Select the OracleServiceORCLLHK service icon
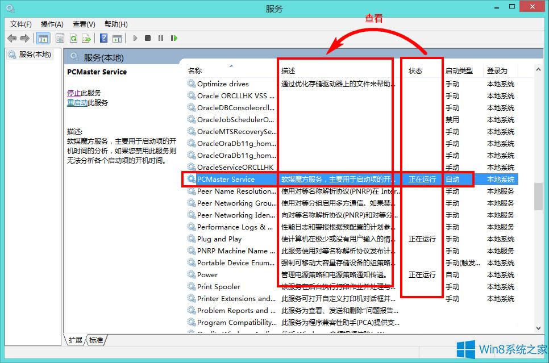 191,167
